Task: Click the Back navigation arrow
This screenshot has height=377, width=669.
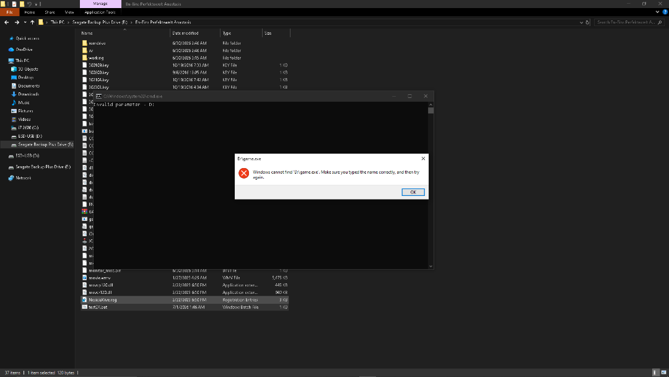Action: [6, 22]
